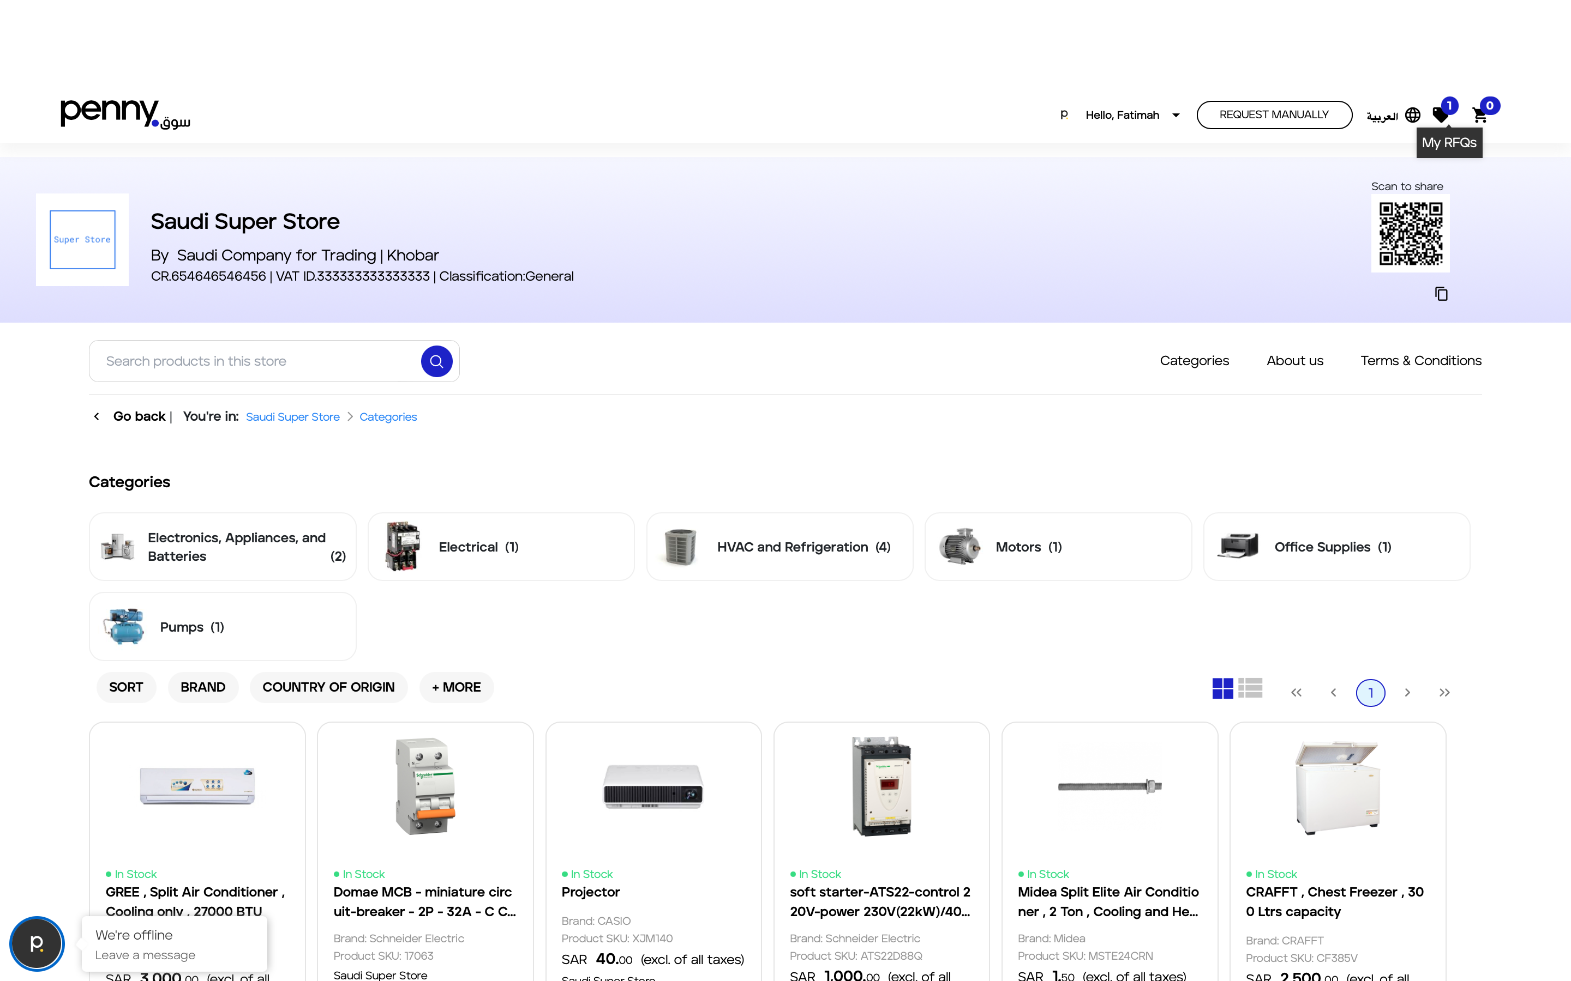Viewport: 1571px width, 981px height.
Task: Open the Electrical category card
Action: [501, 547]
